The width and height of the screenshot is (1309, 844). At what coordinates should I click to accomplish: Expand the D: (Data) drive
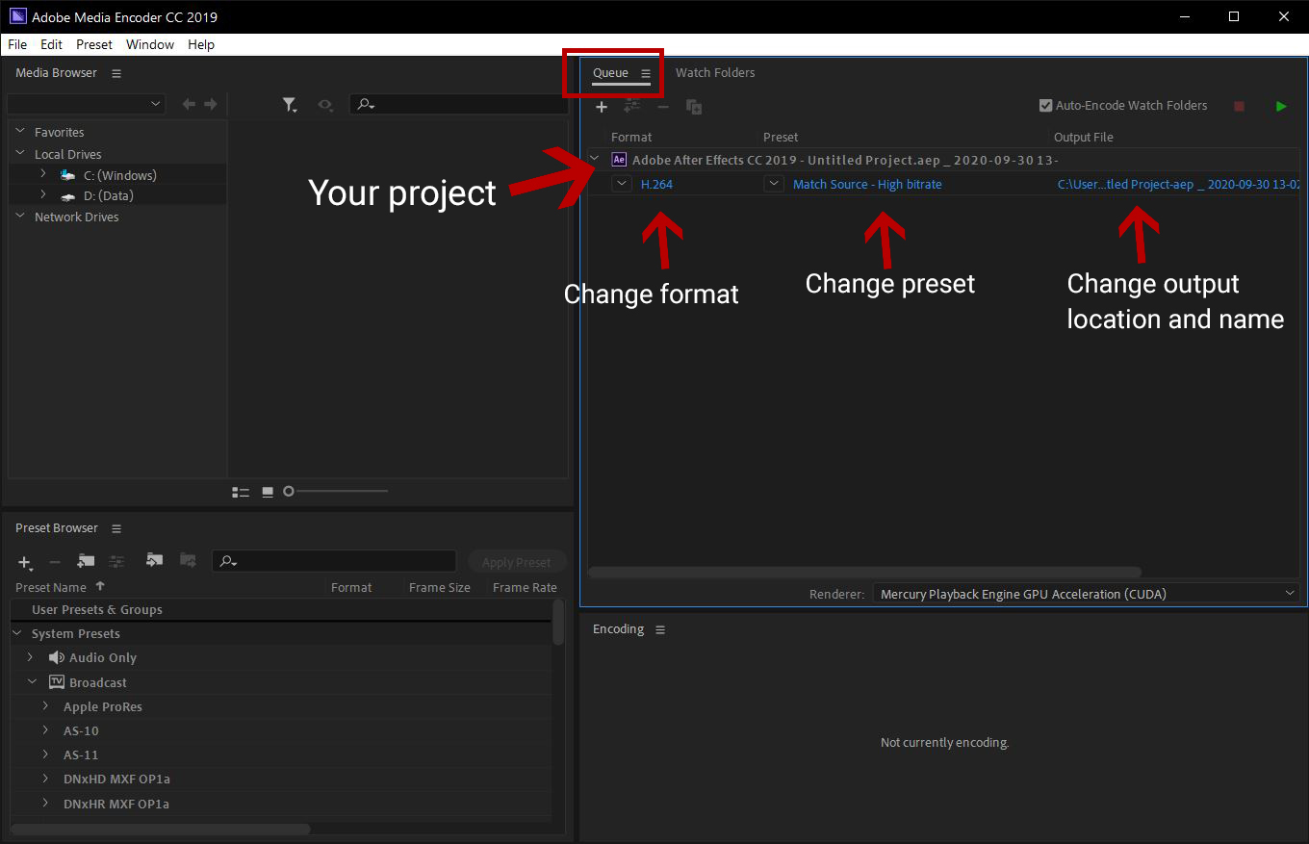coord(43,194)
